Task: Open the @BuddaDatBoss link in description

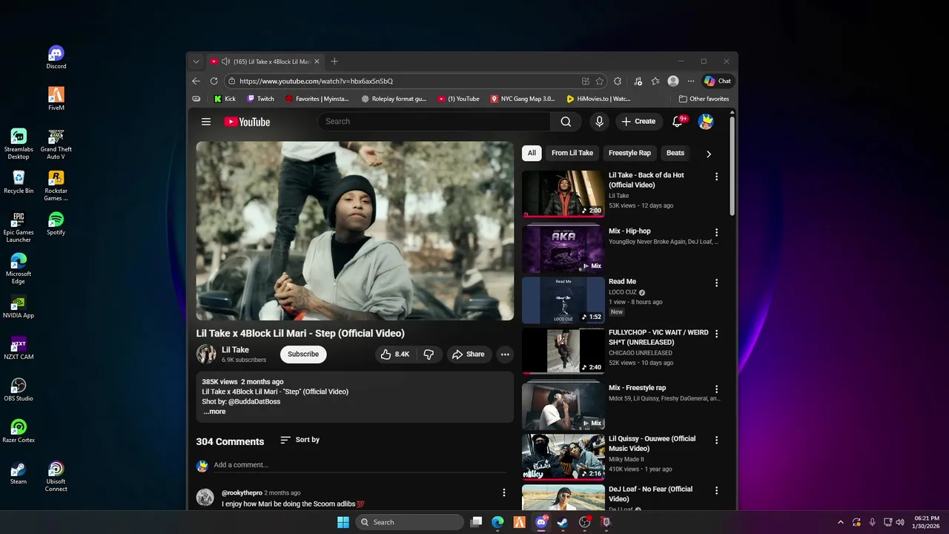Action: (x=254, y=401)
